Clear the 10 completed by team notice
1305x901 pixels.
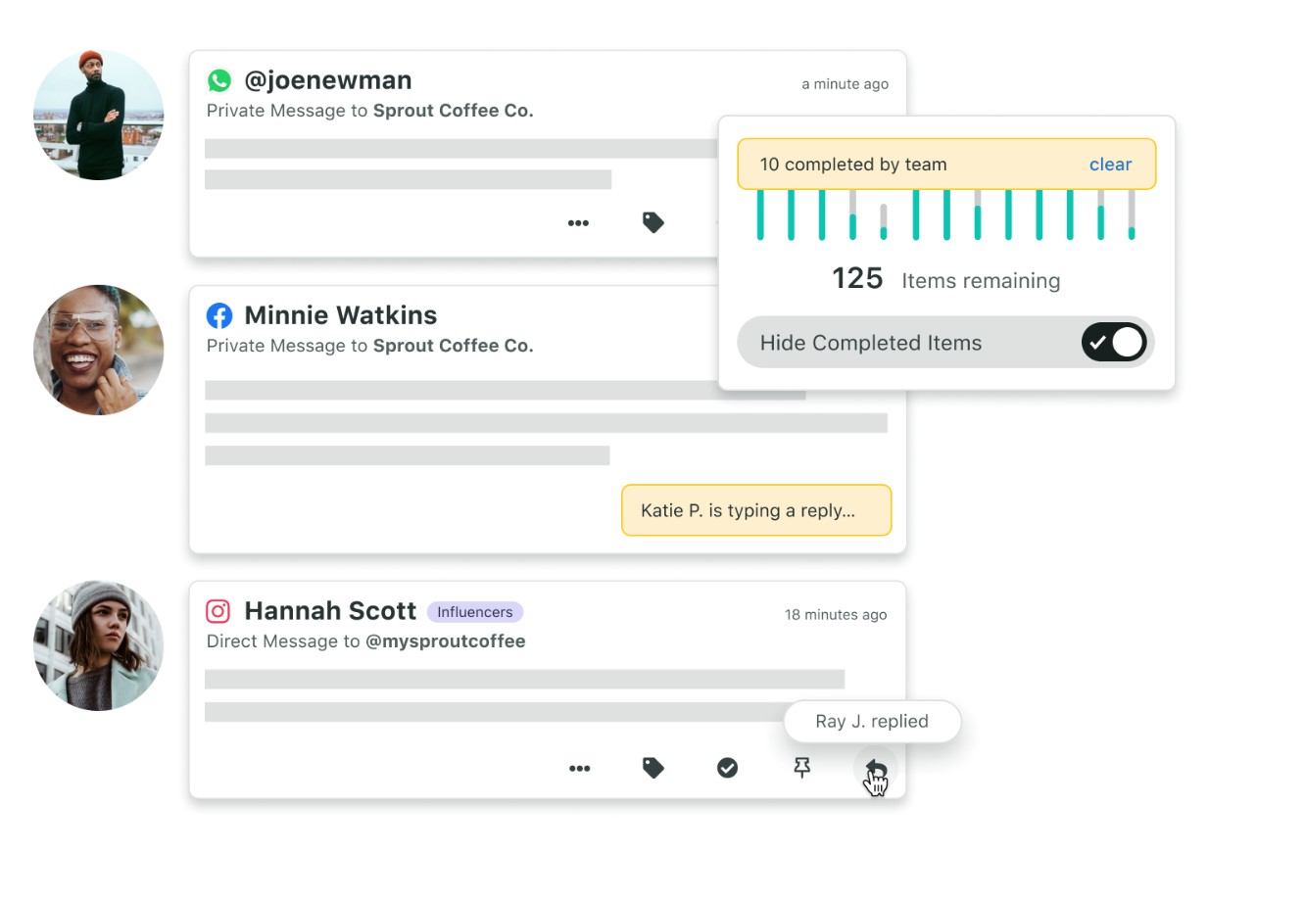click(1110, 165)
